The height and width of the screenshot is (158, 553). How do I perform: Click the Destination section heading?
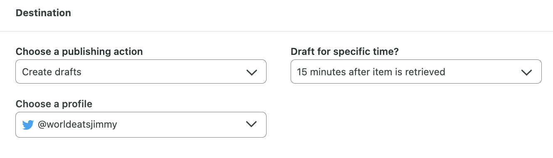pyautogui.click(x=43, y=13)
